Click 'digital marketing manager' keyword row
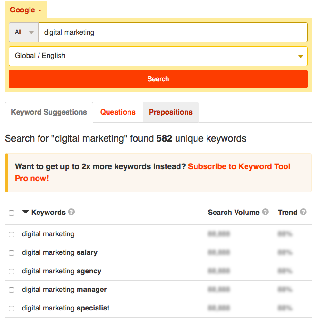The image size is (315, 320). [x=64, y=290]
